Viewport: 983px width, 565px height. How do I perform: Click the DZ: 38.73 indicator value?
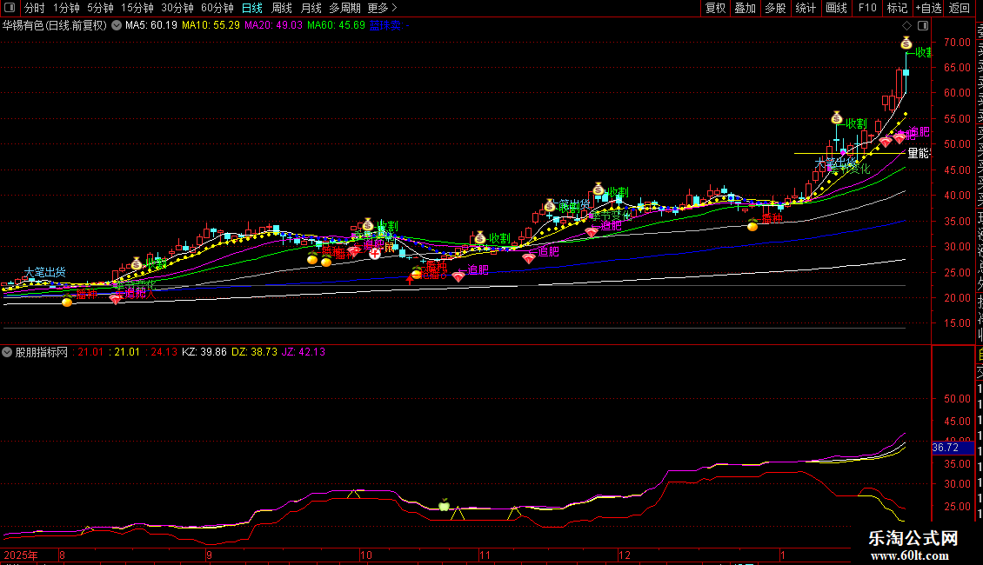coord(255,352)
